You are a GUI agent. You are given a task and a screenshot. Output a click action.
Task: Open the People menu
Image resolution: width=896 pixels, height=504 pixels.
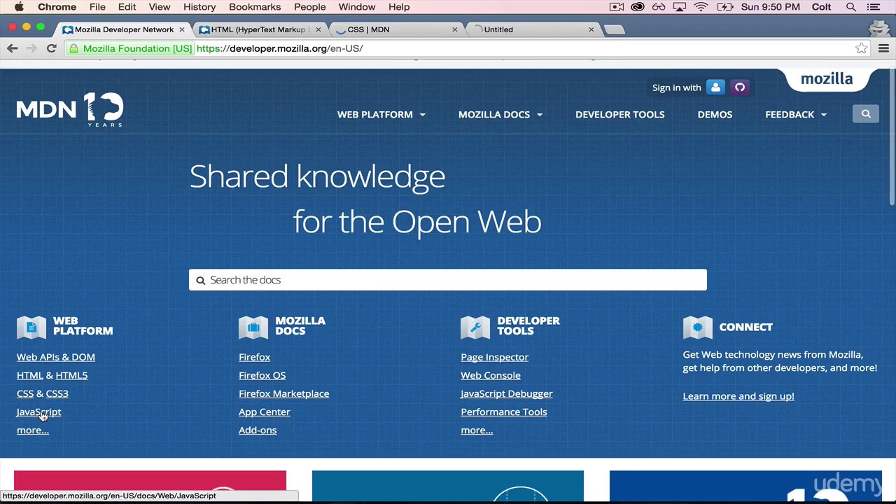309,7
